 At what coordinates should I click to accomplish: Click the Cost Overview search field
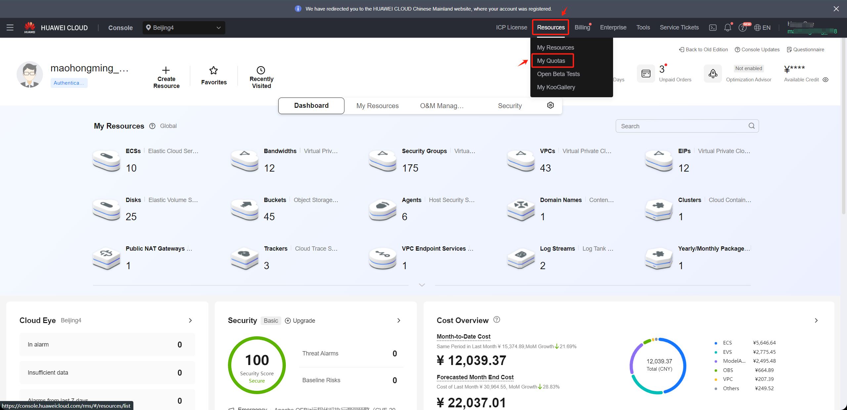point(687,126)
